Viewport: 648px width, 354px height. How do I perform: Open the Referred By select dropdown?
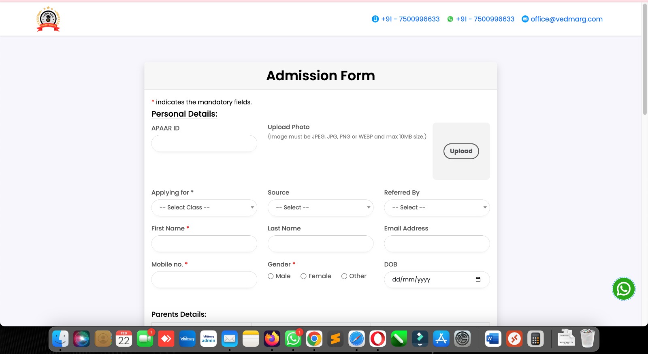[437, 207]
